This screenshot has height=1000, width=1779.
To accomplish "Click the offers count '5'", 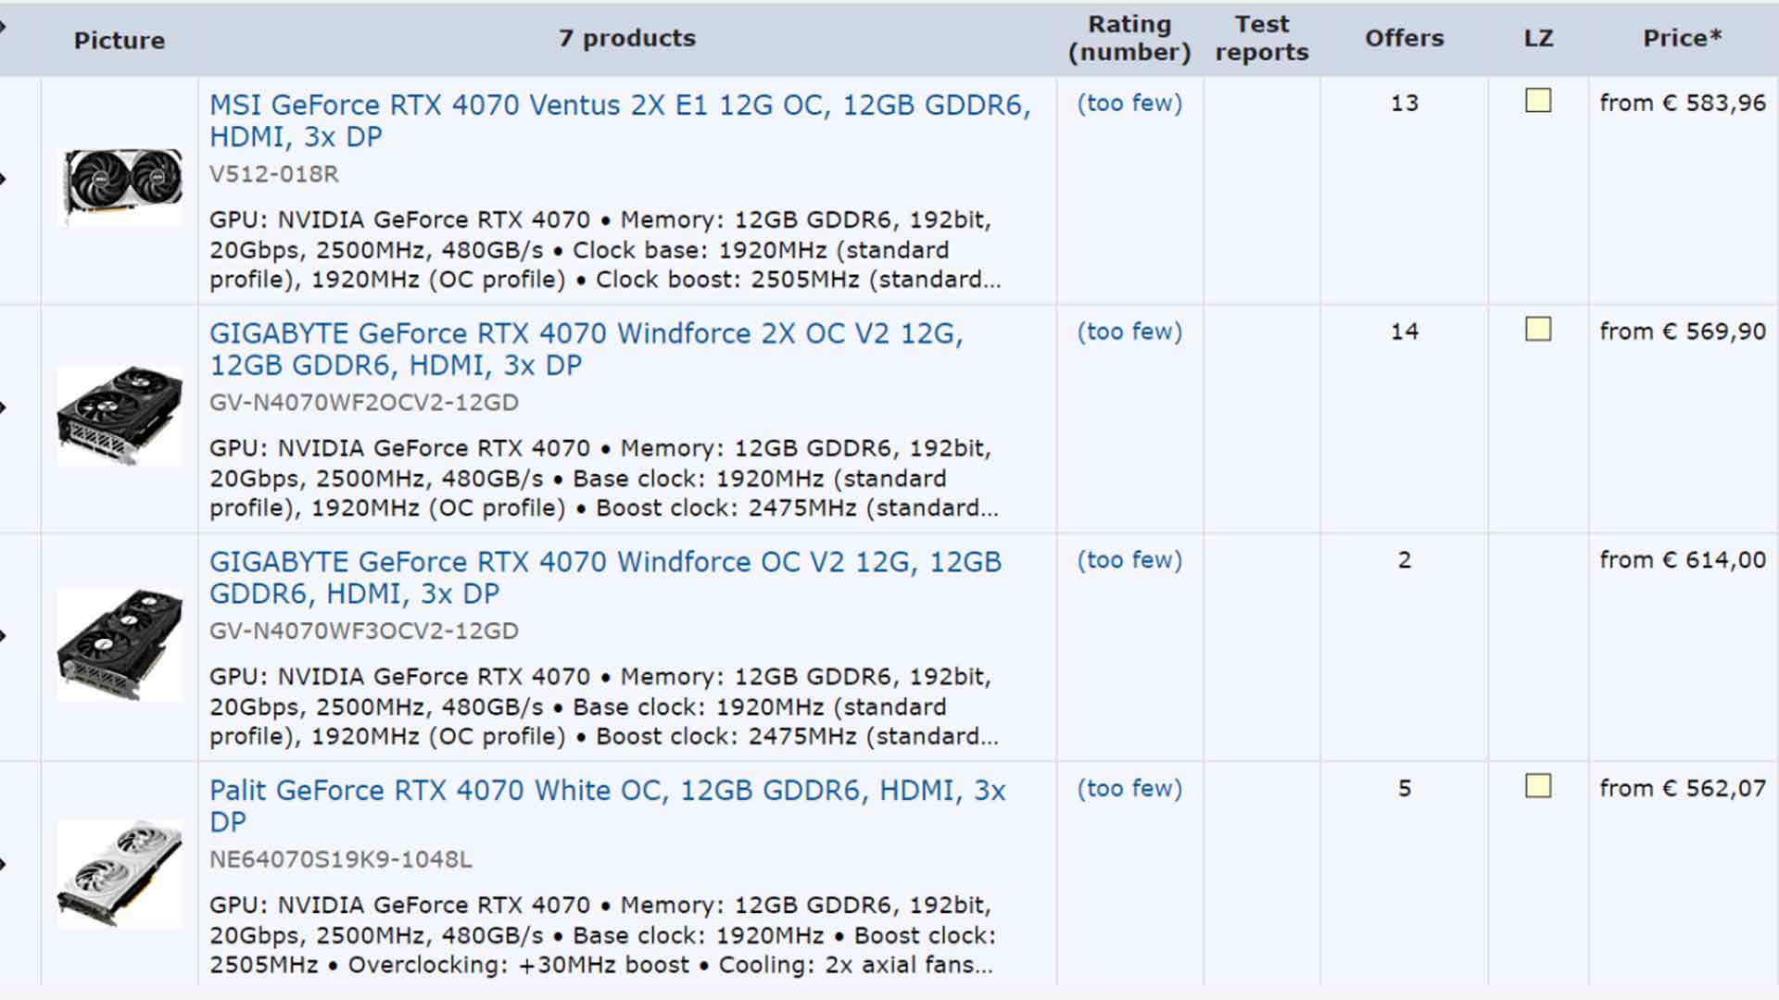I will tap(1405, 789).
